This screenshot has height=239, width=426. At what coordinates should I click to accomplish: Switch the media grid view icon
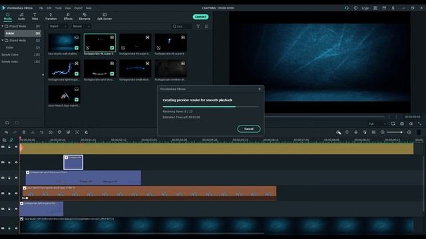pos(207,27)
